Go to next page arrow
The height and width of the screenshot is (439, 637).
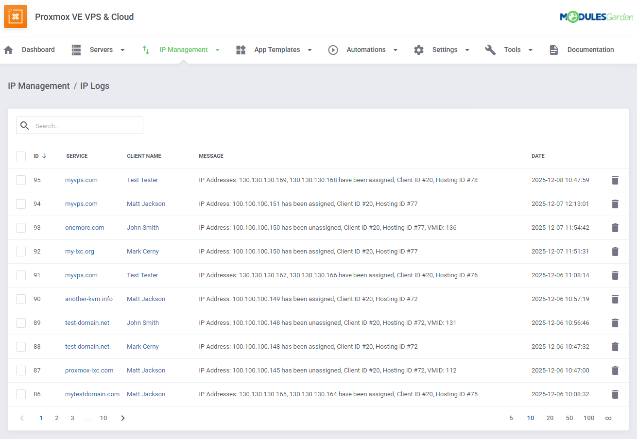click(x=123, y=418)
